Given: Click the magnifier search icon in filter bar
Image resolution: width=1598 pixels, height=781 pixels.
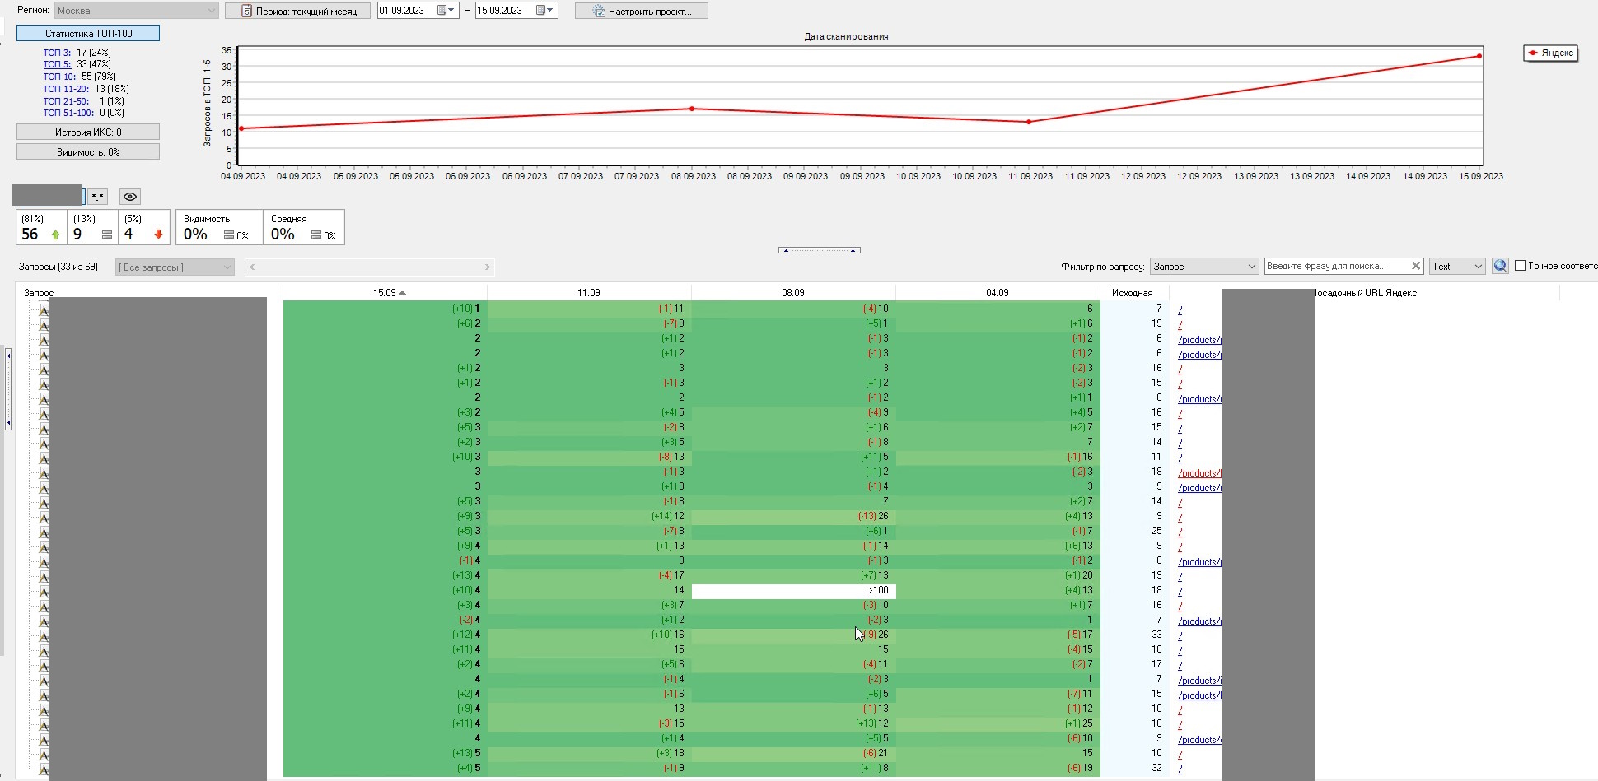Looking at the screenshot, I should click(x=1500, y=266).
